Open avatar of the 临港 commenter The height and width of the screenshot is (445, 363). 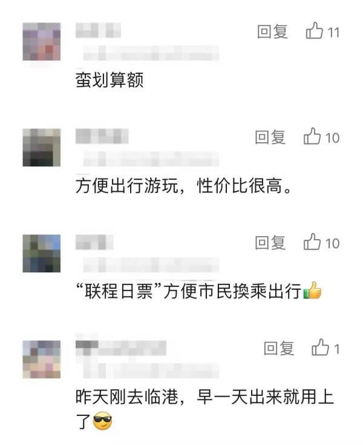41,359
